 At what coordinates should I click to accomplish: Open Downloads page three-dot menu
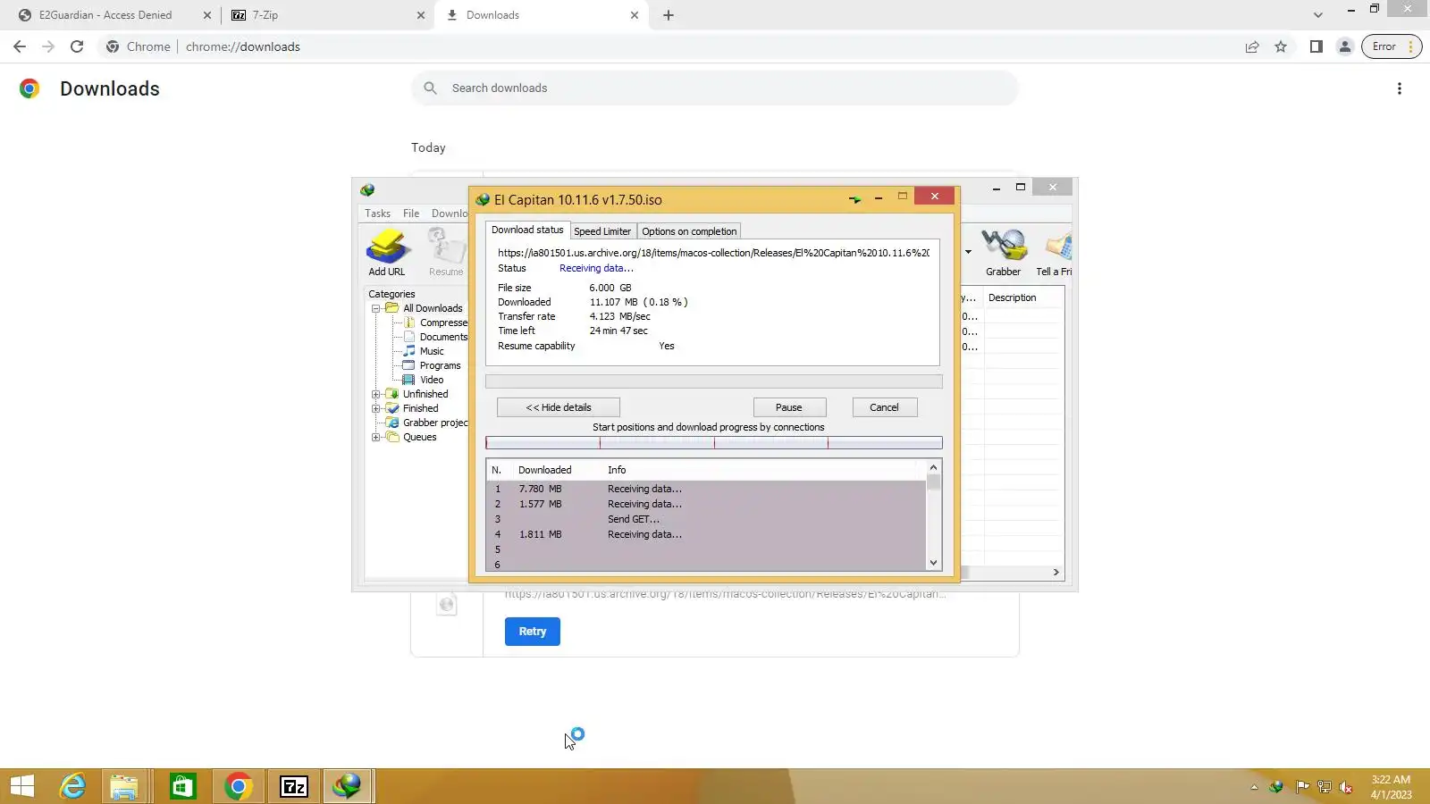(x=1400, y=88)
